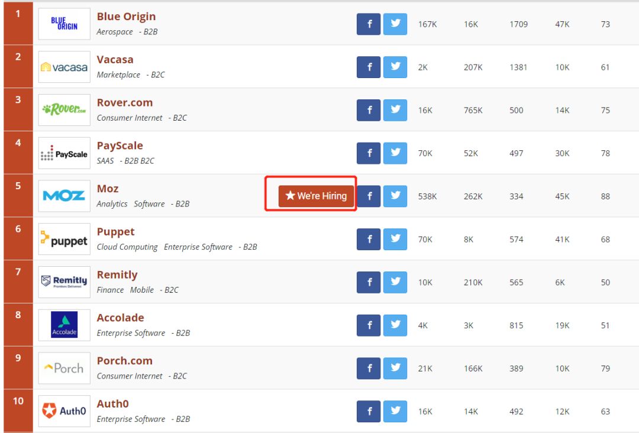The height and width of the screenshot is (433, 639).
Task: Click the 1709 value in Blue Origin row
Action: click(518, 24)
